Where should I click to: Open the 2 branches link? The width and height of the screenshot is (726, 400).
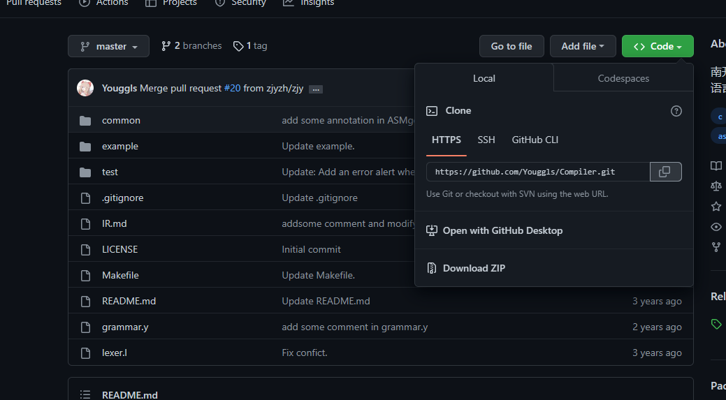pos(191,46)
